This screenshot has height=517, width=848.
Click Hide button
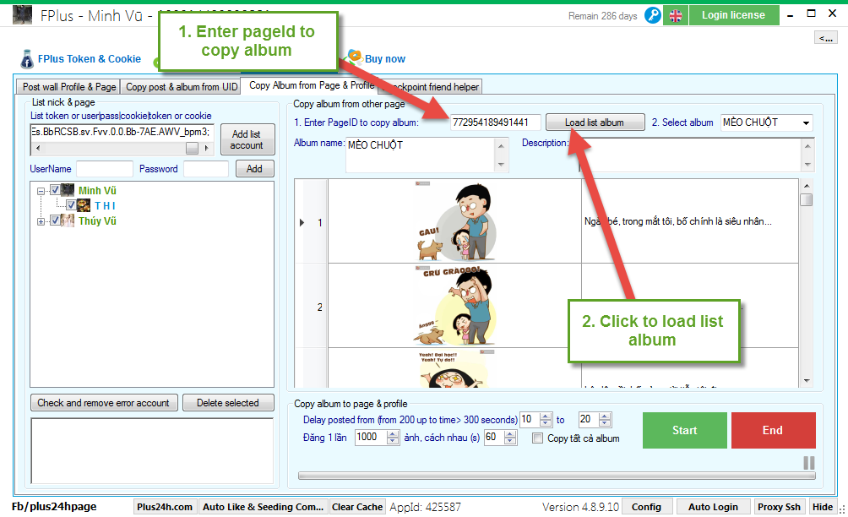click(823, 507)
